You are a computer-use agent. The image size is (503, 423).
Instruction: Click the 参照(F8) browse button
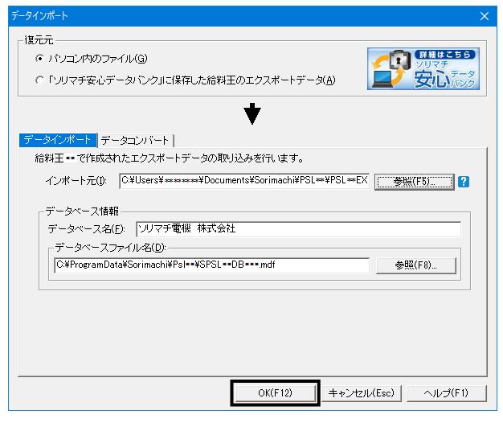coord(415,265)
